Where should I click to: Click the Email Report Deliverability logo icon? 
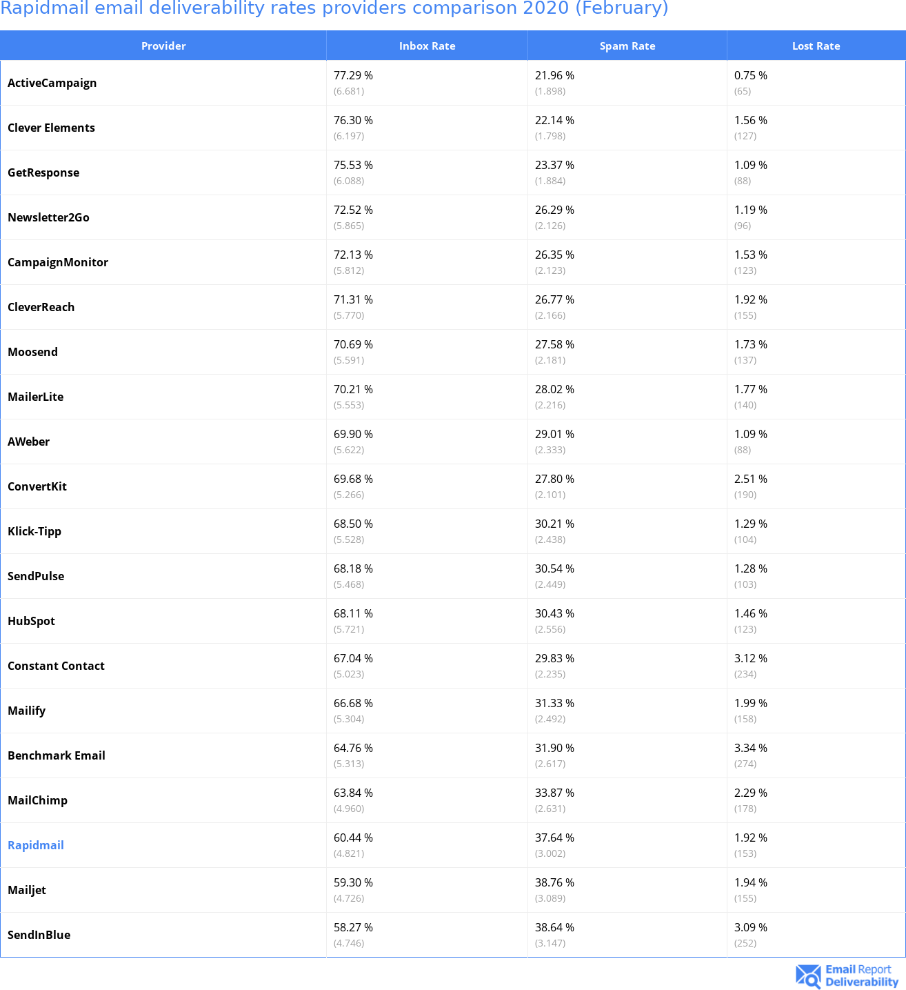point(808,976)
